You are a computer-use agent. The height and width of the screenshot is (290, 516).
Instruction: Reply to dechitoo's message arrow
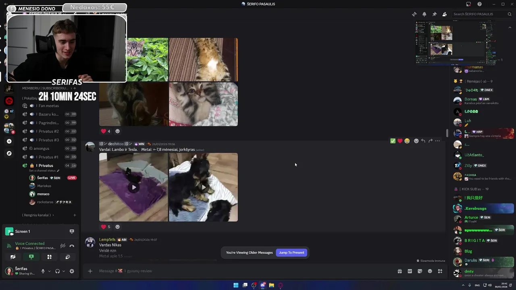click(x=423, y=141)
